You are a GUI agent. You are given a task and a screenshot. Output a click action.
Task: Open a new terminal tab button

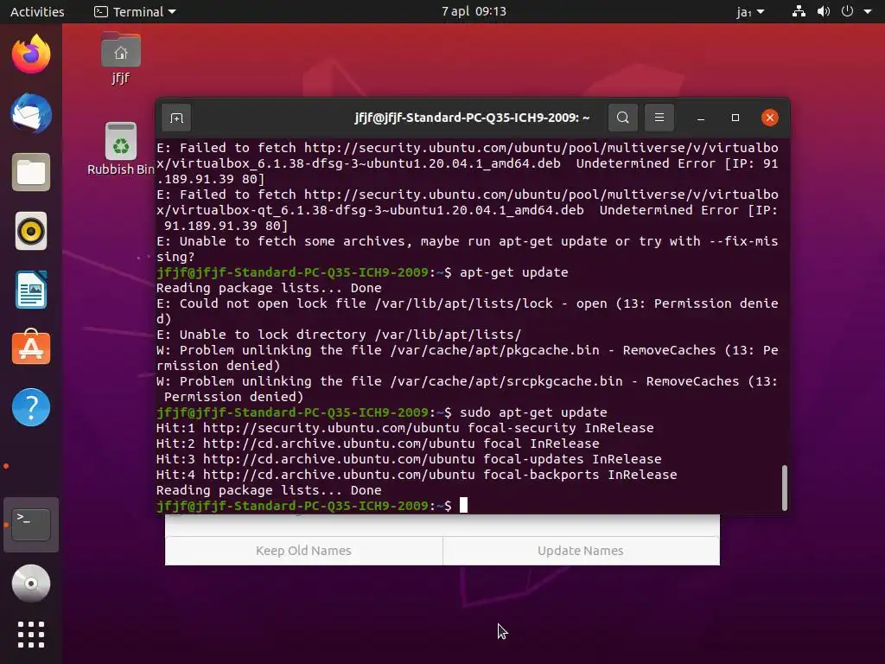coord(176,118)
